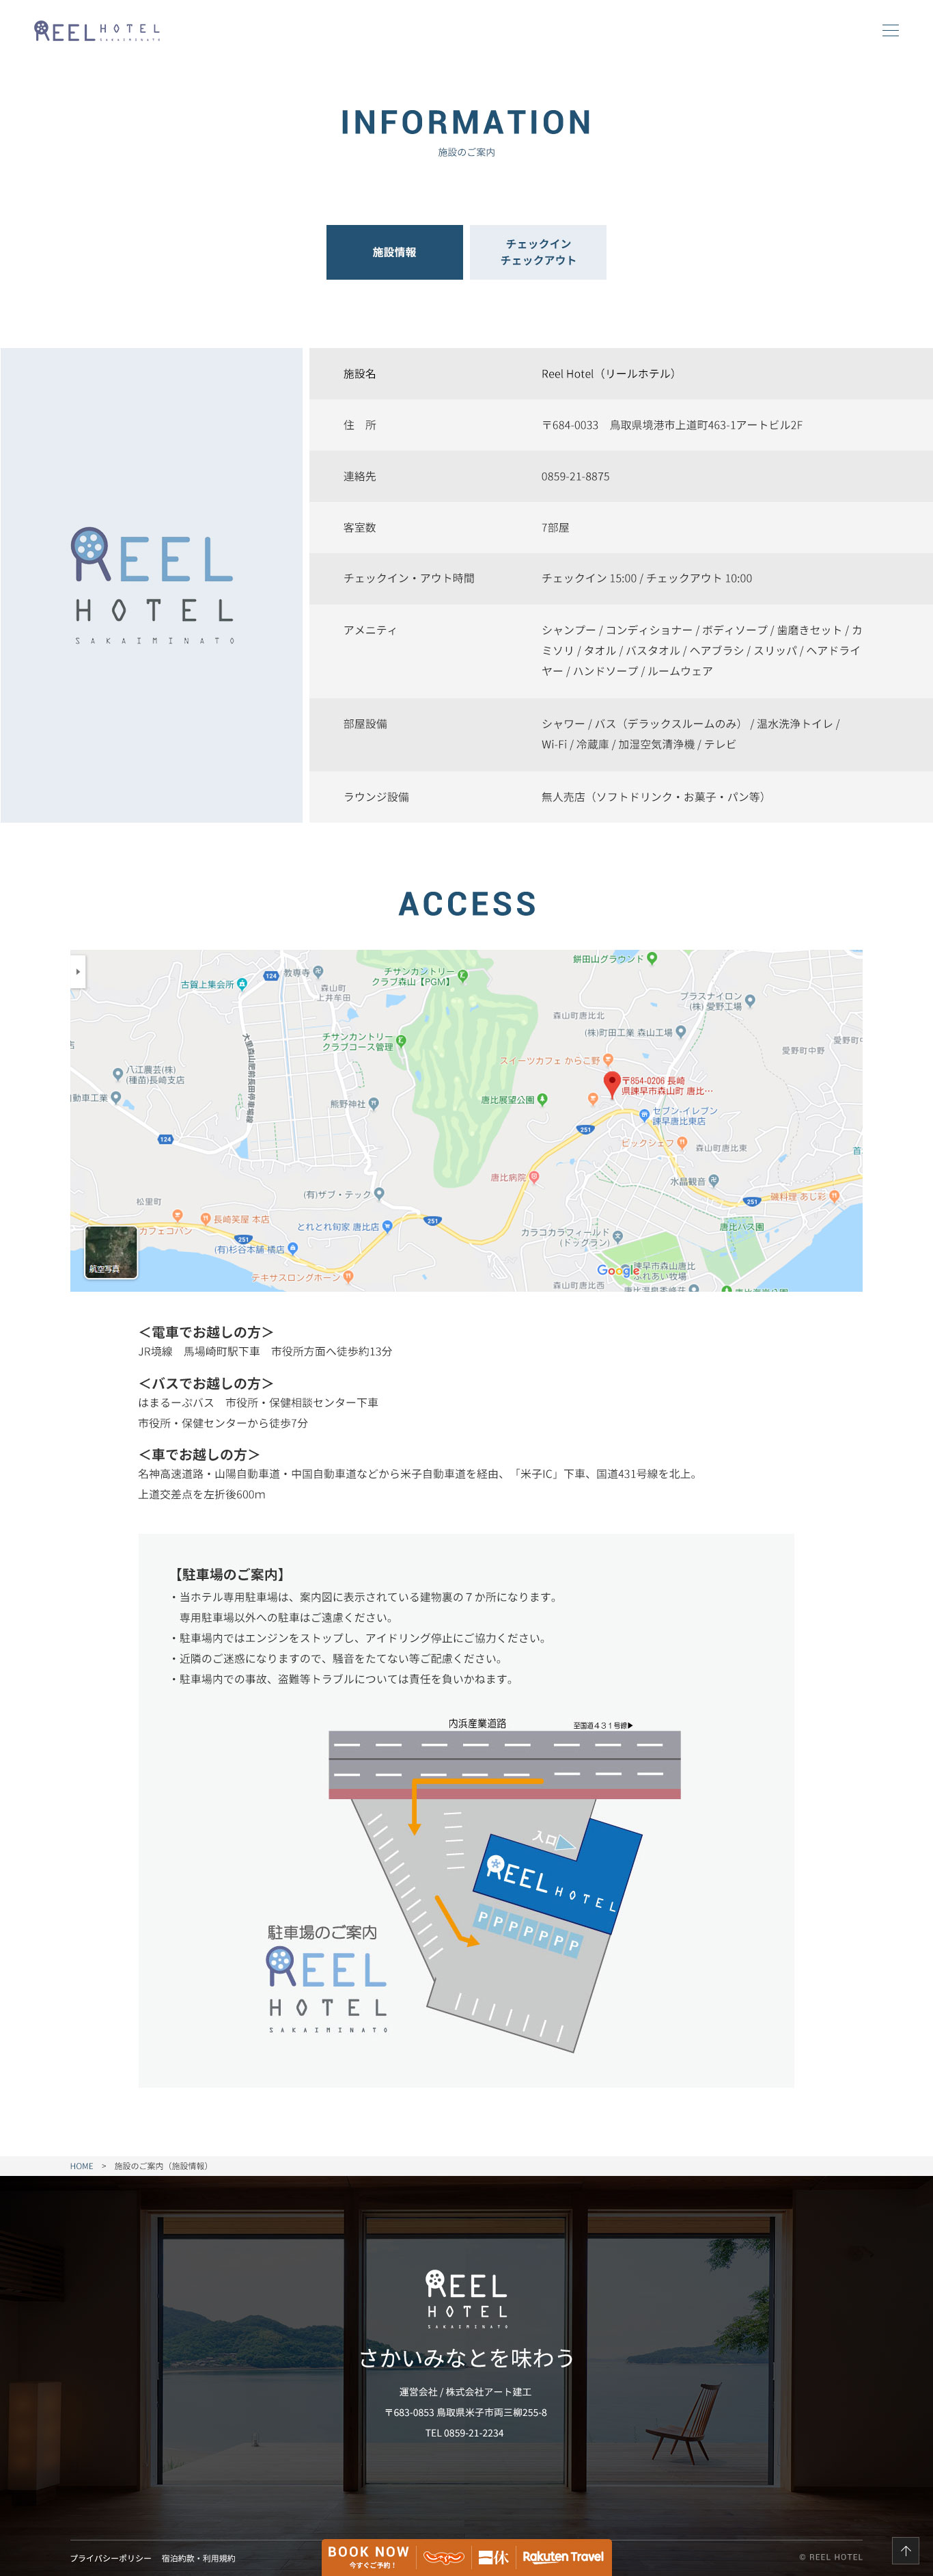Click the white Reel Hotel footer logo
This screenshot has width=933, height=2576.
tap(466, 2299)
